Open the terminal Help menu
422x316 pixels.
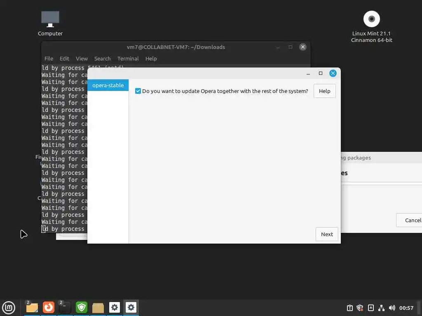[x=151, y=58]
